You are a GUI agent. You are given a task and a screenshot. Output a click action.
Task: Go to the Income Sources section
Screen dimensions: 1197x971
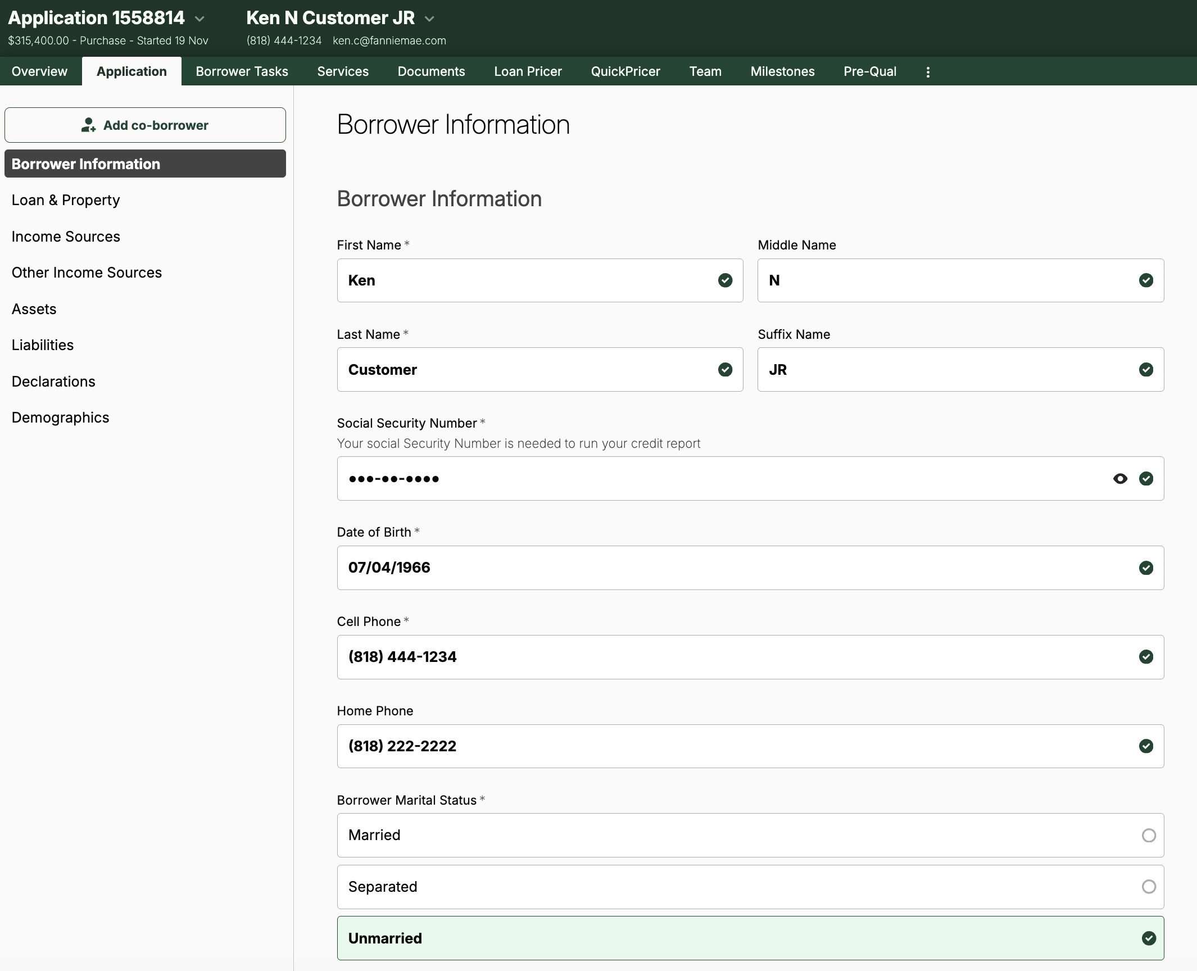pos(66,237)
